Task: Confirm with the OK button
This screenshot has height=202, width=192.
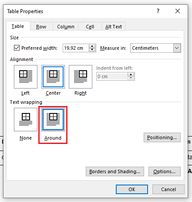Action: 132,189
